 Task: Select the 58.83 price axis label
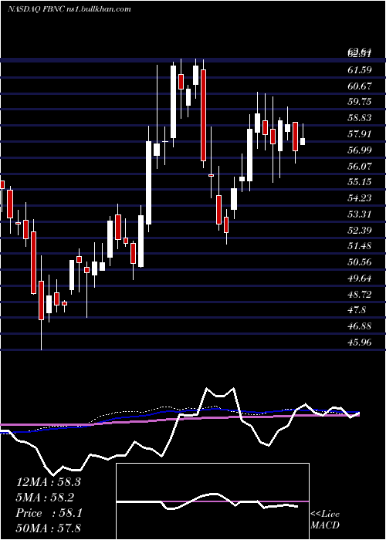pos(361,118)
